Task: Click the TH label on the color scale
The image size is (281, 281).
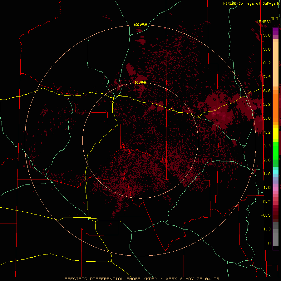Action: point(268,243)
